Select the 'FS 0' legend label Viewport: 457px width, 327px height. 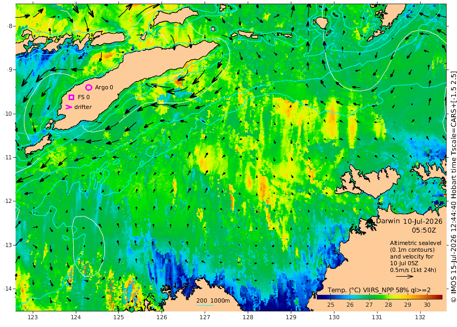click(84, 97)
